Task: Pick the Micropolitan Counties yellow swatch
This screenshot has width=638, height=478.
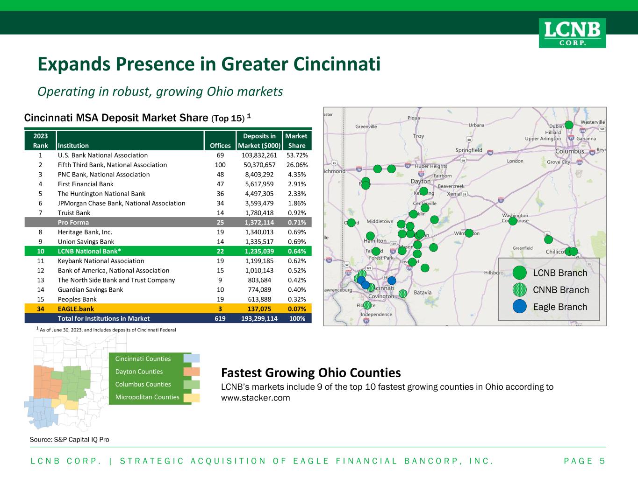Action: pyautogui.click(x=192, y=398)
